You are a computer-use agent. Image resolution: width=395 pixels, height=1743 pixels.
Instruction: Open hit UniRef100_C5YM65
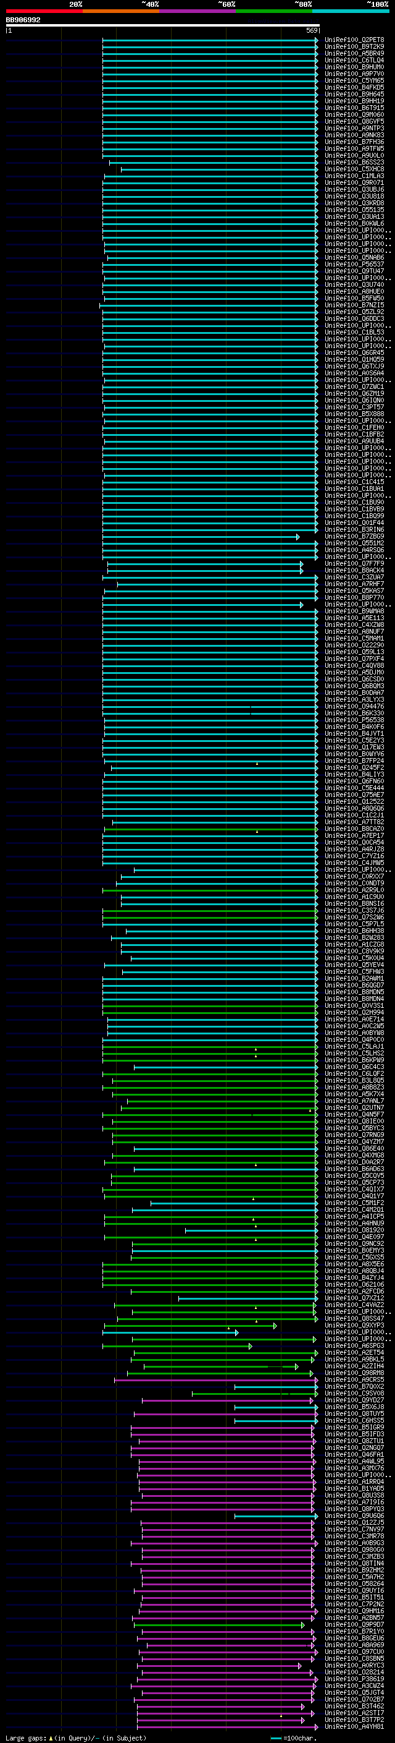coord(354,80)
